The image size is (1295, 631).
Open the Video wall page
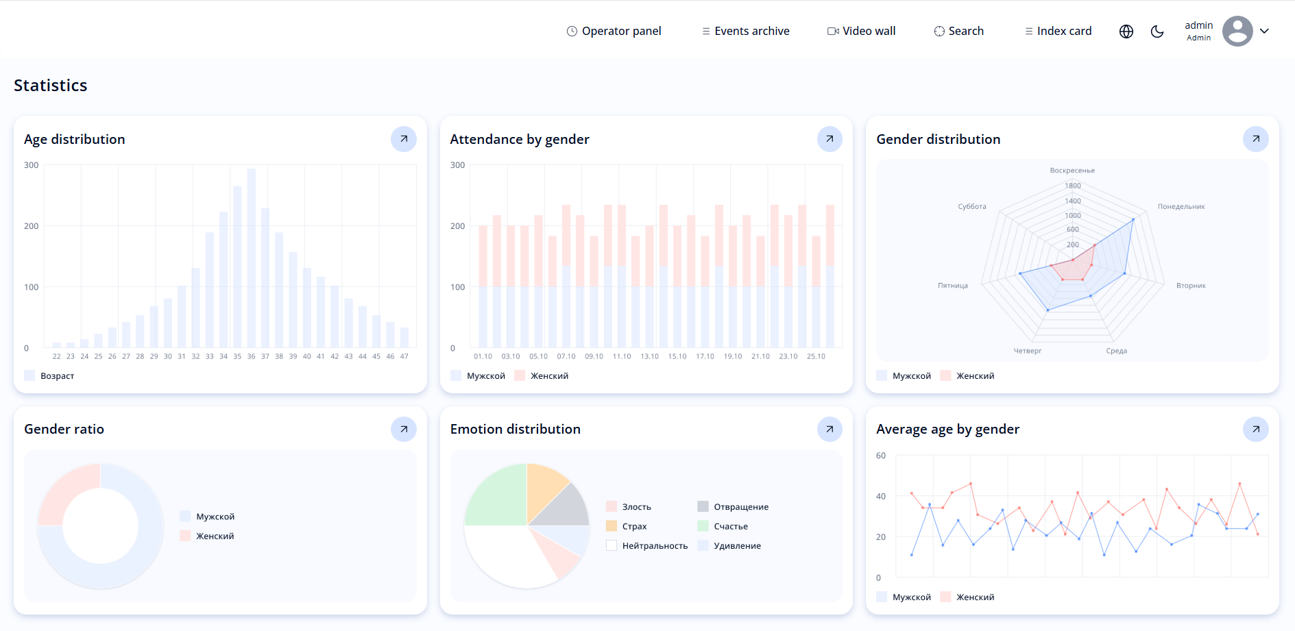tap(861, 32)
